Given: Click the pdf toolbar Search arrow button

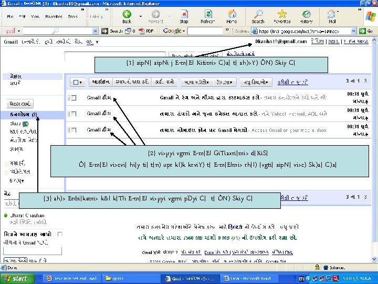Looking at the screenshot, I should (104, 31).
